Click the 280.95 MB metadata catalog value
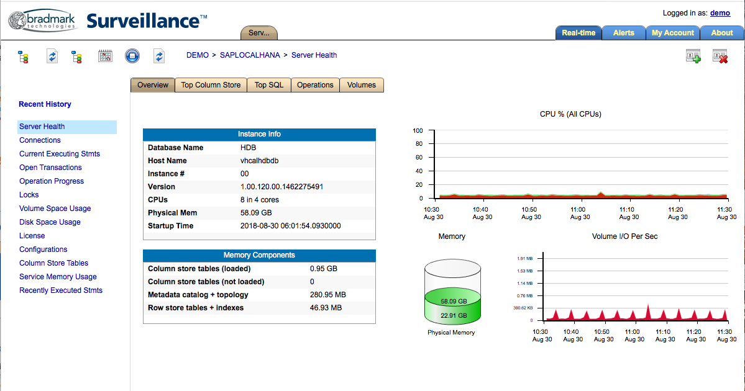This screenshot has width=745, height=391. point(328,295)
